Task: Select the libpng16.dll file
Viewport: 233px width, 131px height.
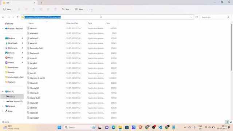Action: [35, 98]
